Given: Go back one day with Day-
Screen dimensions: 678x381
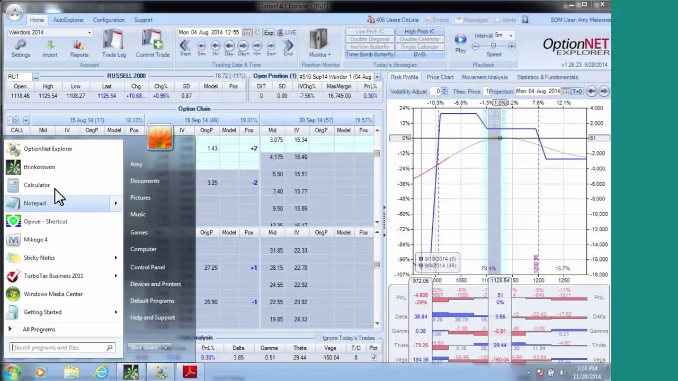Looking at the screenshot, I should coord(229,48).
